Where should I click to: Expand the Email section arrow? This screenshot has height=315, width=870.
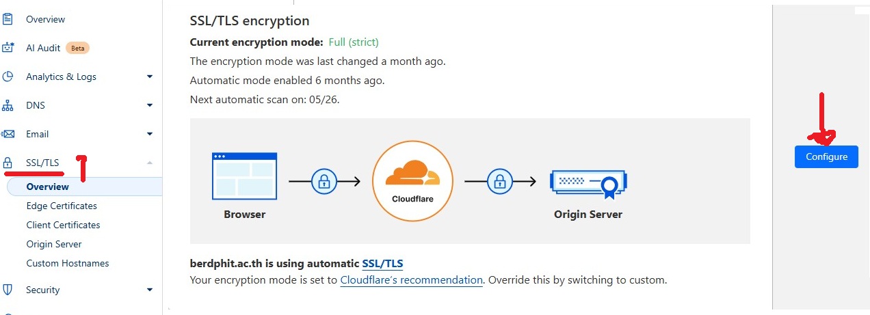point(150,134)
